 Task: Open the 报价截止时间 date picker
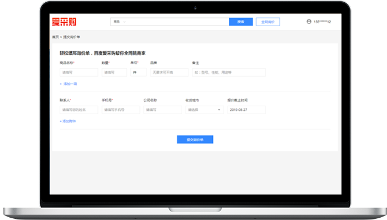pos(246,110)
